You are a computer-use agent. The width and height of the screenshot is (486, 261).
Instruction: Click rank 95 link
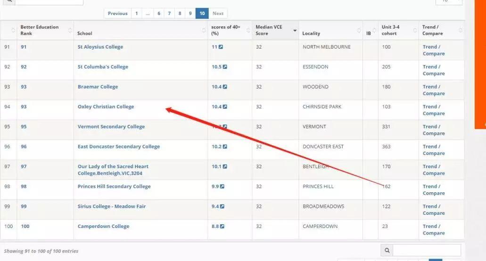24,127
